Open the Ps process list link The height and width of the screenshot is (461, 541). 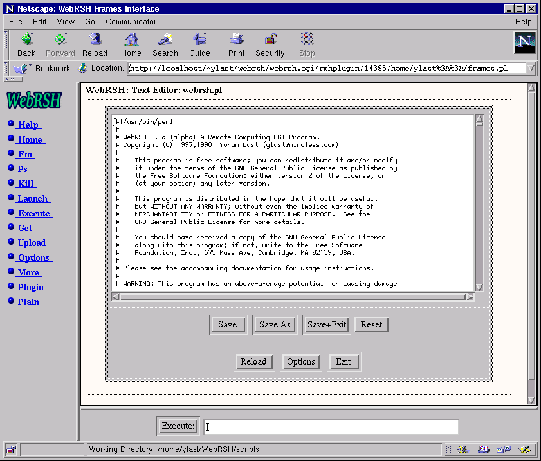(x=23, y=169)
